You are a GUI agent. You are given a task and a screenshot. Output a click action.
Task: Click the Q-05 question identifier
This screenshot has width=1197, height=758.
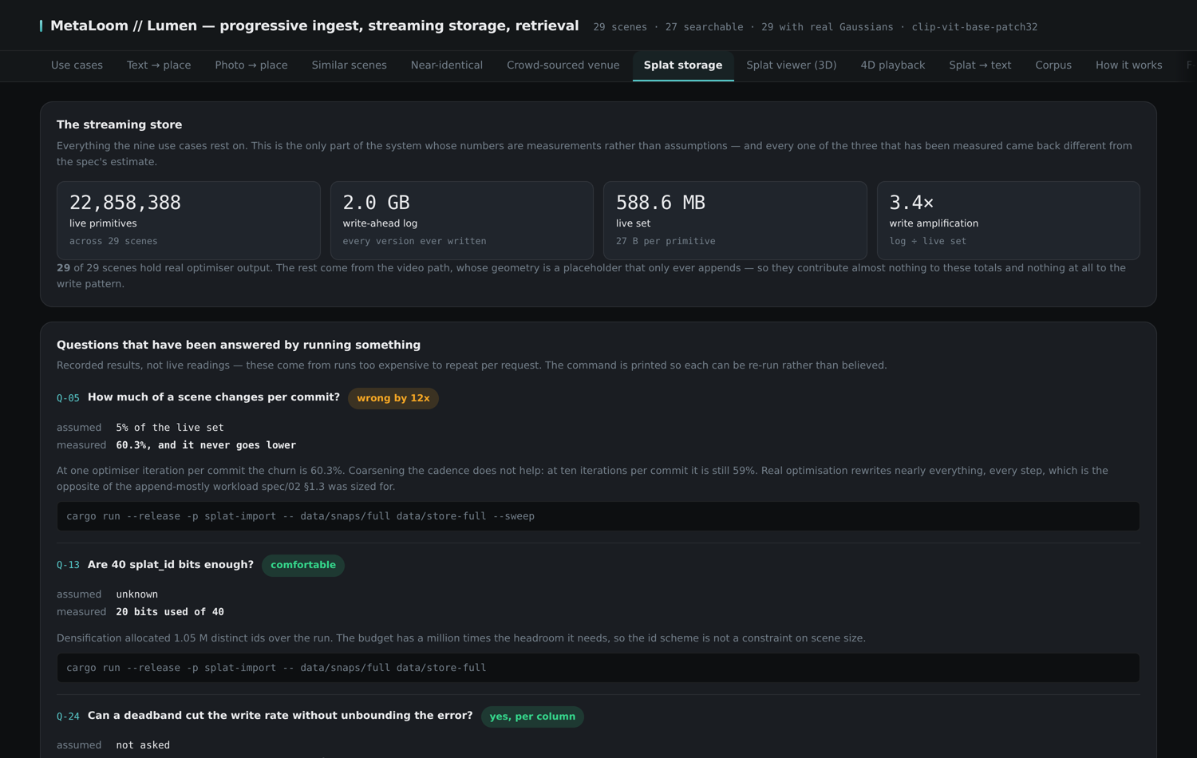pyautogui.click(x=68, y=398)
